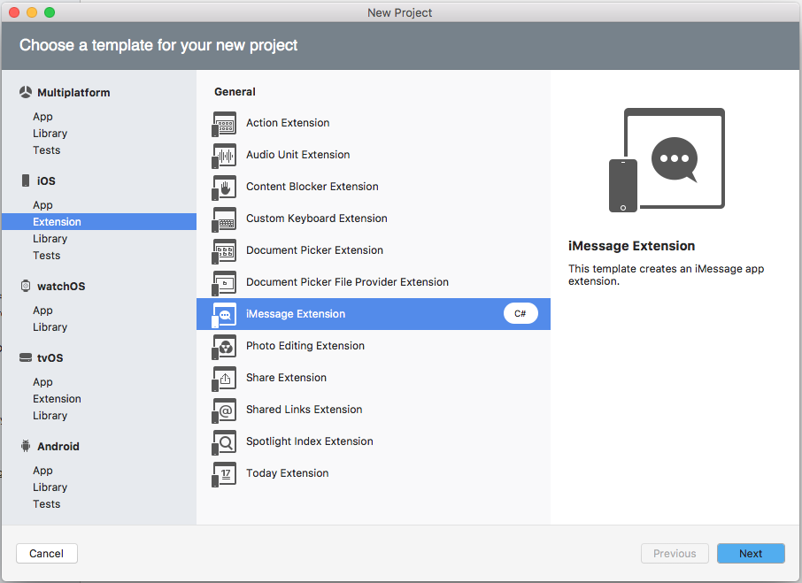The width and height of the screenshot is (802, 583).
Task: Select the Document Picker Extension icon
Action: [224, 250]
